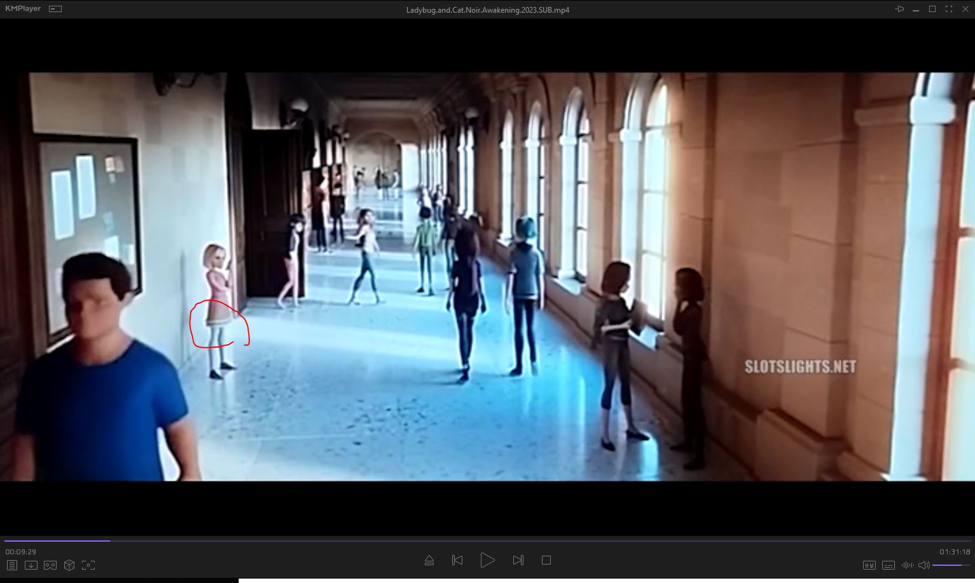Open the playlist panel icon
Image resolution: width=975 pixels, height=583 pixels.
11,565
